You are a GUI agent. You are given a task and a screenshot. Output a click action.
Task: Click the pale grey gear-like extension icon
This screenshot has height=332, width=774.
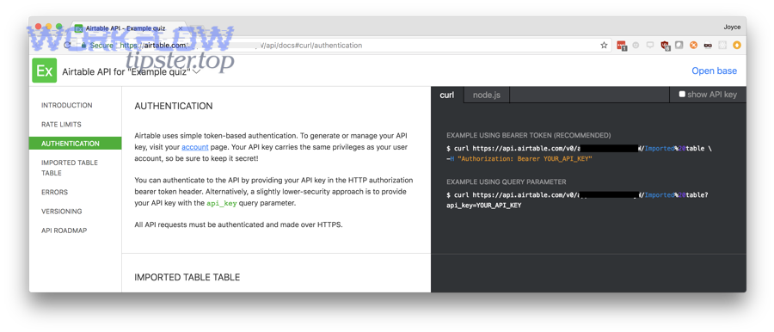722,45
